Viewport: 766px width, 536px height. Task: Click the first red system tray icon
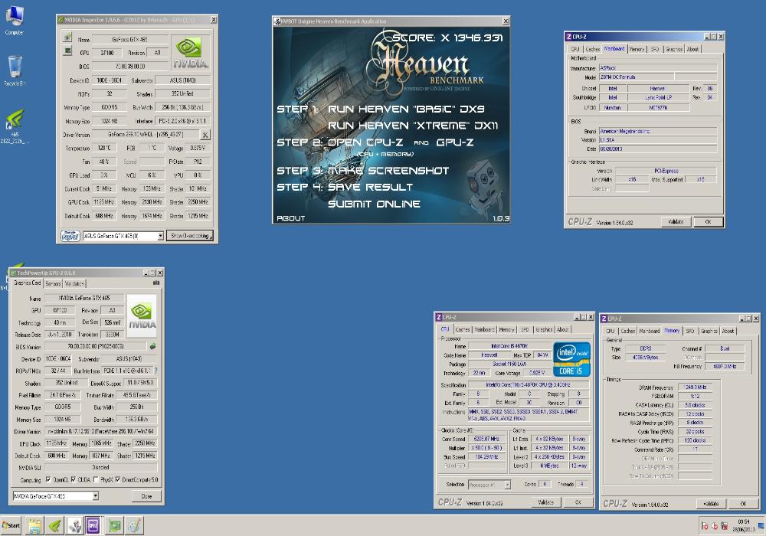pos(705,526)
